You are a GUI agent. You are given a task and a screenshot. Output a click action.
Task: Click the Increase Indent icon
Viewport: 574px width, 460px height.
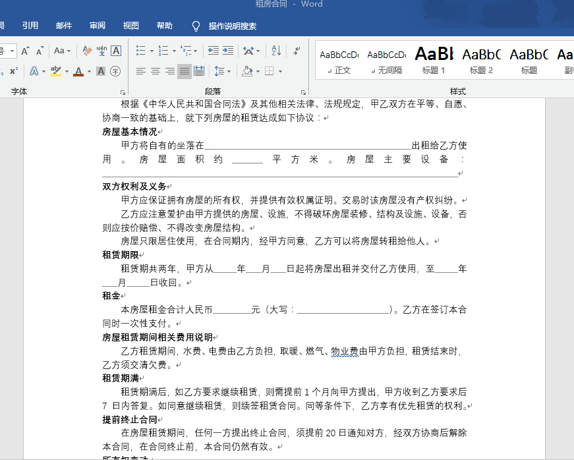(227, 49)
